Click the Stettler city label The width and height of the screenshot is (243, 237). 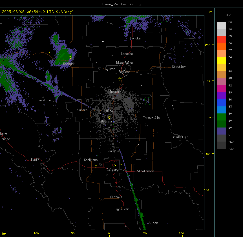tap(179, 67)
